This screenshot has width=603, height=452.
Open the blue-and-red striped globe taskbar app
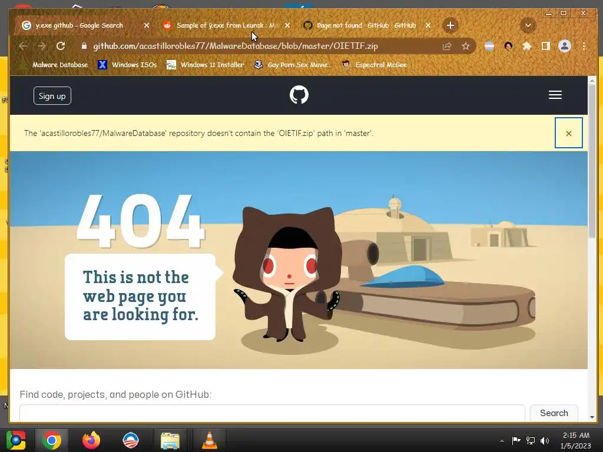coord(131,440)
